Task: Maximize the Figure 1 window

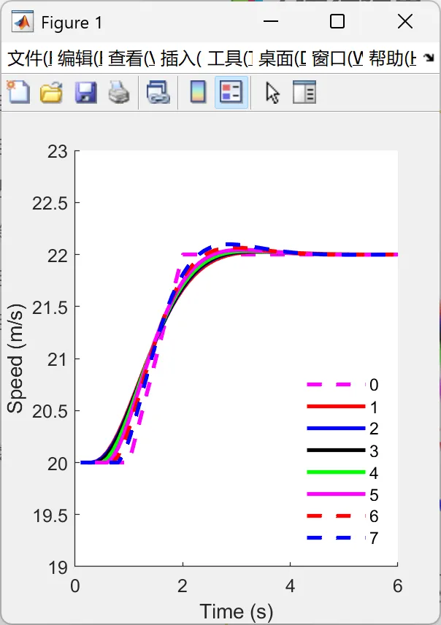Action: pos(337,21)
